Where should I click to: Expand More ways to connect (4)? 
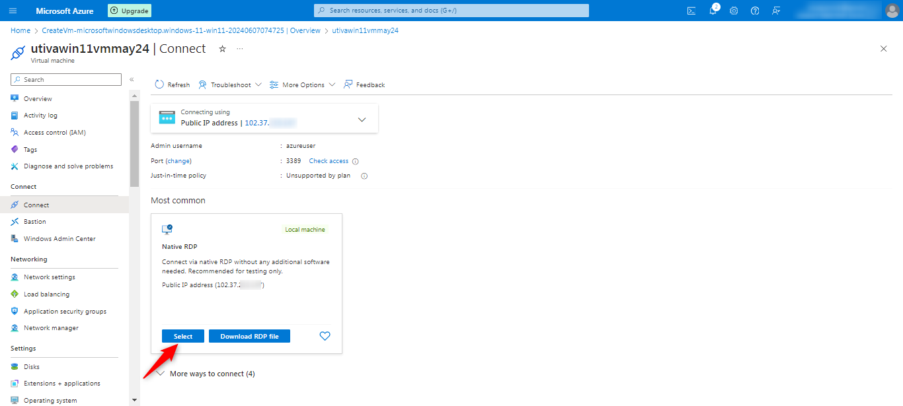tap(206, 374)
